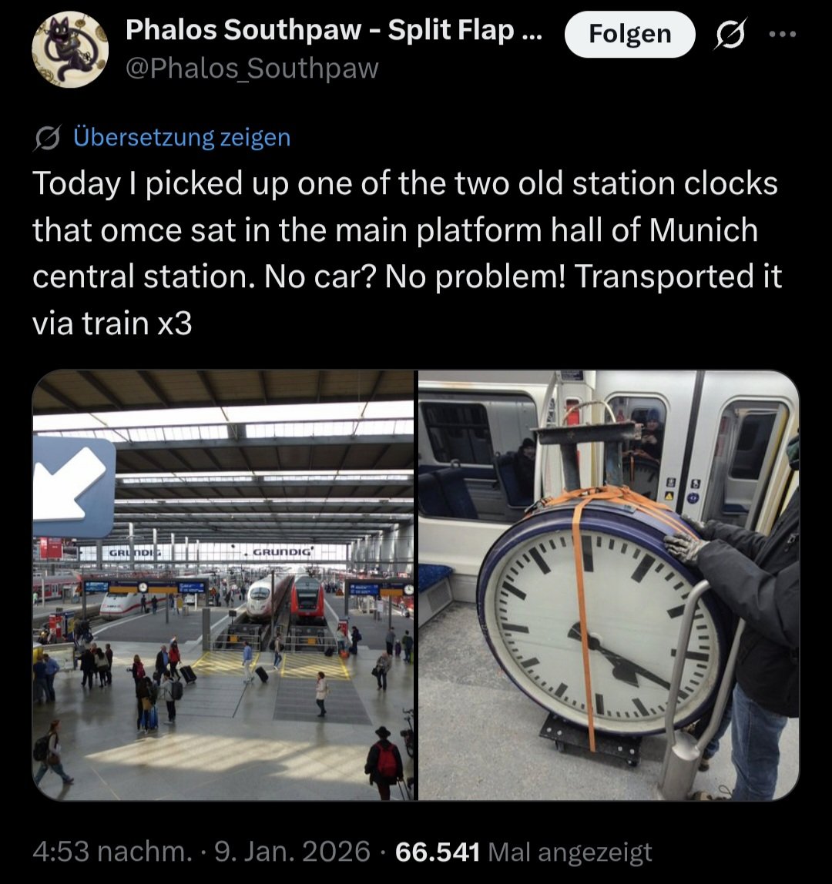The width and height of the screenshot is (832, 884).
Task: Click the 4:53 nachm. timestamp
Action: [112, 852]
